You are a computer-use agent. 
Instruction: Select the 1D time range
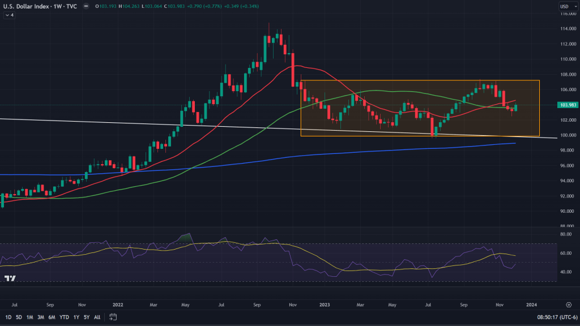point(8,317)
